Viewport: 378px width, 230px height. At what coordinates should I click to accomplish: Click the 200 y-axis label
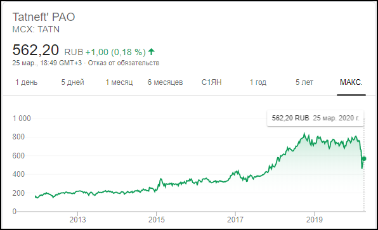coord(18,193)
